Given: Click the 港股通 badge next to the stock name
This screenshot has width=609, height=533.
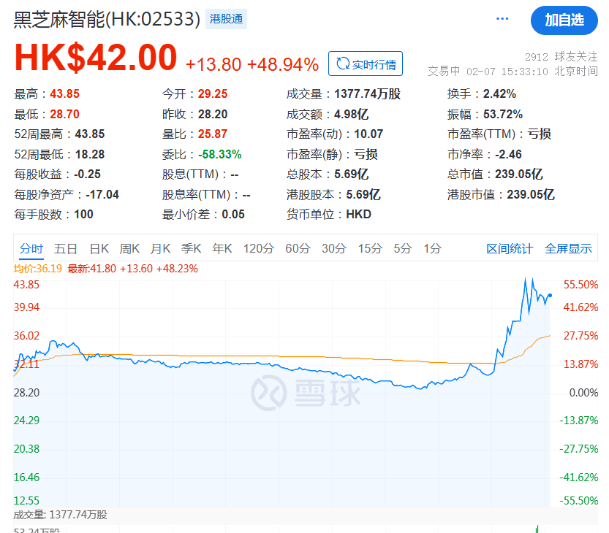Looking at the screenshot, I should (227, 18).
